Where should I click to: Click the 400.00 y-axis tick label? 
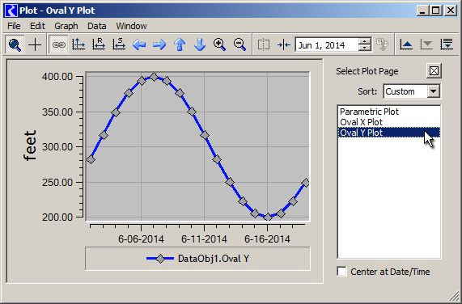tap(57, 77)
